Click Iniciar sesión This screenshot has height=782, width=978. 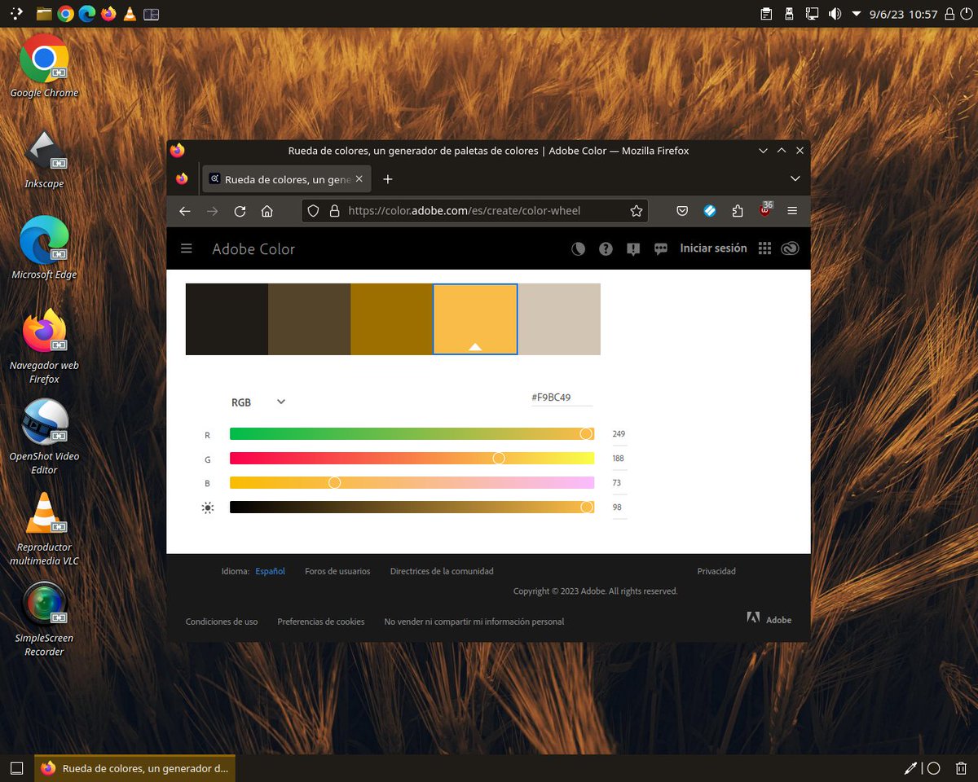[x=713, y=248]
